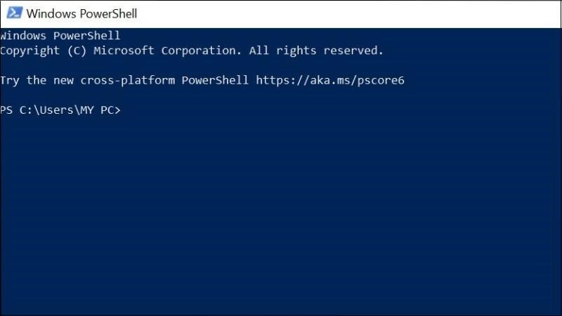Click the word "PowerShell" before the URL
562x316 pixels.
(x=215, y=80)
